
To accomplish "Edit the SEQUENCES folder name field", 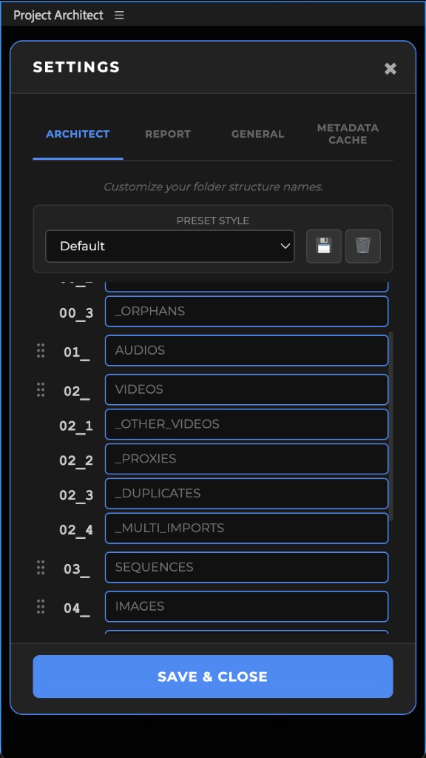I will tap(246, 567).
